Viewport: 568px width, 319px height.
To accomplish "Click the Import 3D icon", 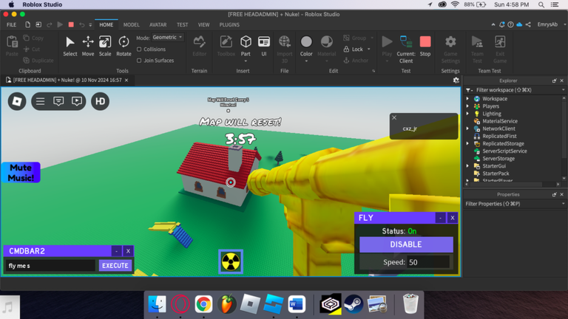I will pyautogui.click(x=284, y=41).
